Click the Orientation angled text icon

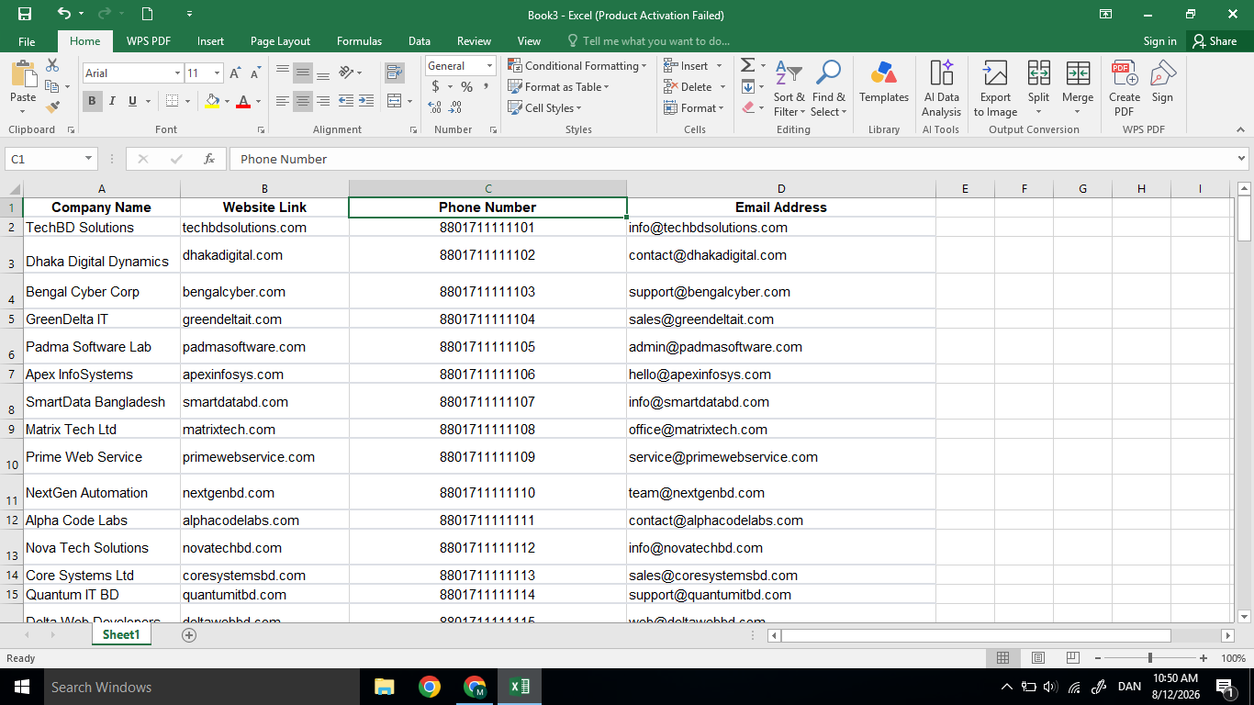tap(346, 73)
